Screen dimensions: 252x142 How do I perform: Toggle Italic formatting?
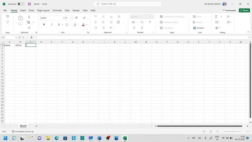point(52,24)
